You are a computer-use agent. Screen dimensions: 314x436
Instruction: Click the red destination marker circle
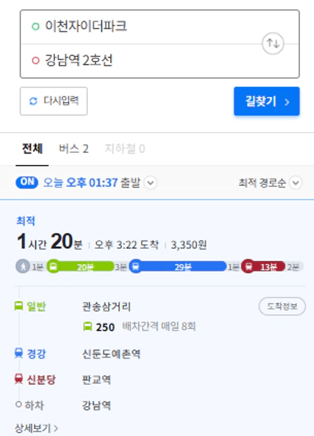tap(36, 60)
